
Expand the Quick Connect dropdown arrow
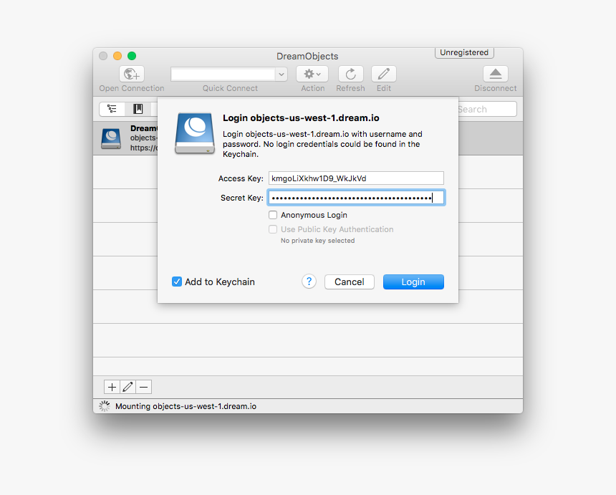point(281,75)
